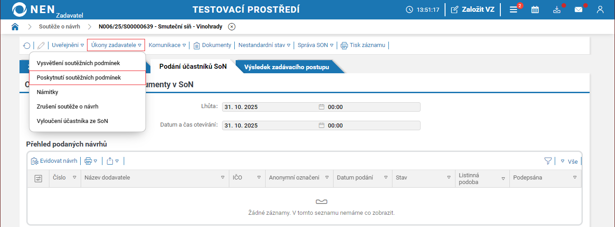Open Datum podání column filter arrow
The height and width of the screenshot is (227, 615).
coord(386,178)
